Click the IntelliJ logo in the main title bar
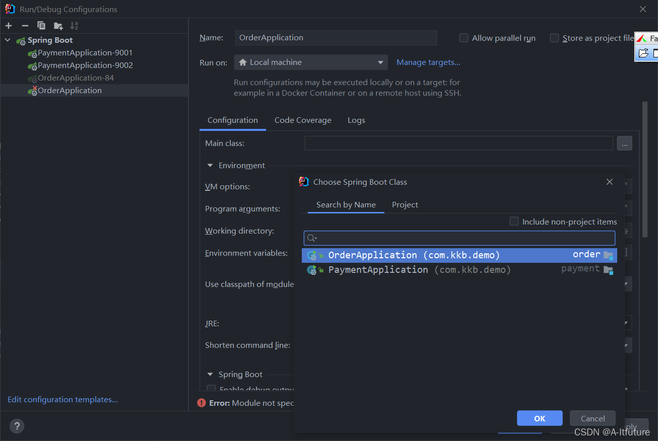Viewport: 658px width, 441px height. (10, 9)
